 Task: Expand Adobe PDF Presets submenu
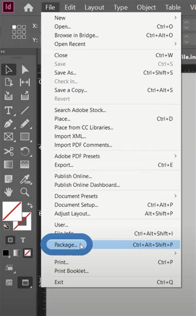coord(175,156)
